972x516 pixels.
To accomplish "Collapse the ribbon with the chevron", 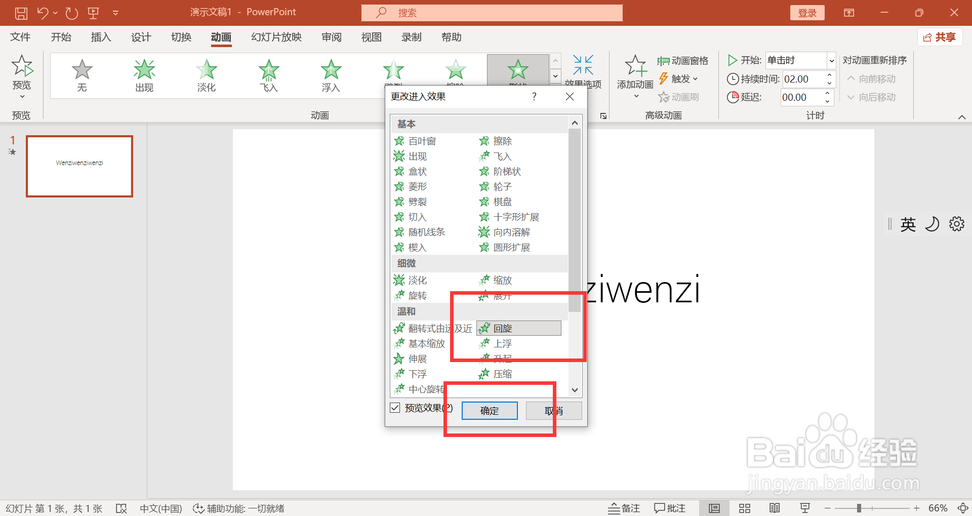I will [962, 117].
